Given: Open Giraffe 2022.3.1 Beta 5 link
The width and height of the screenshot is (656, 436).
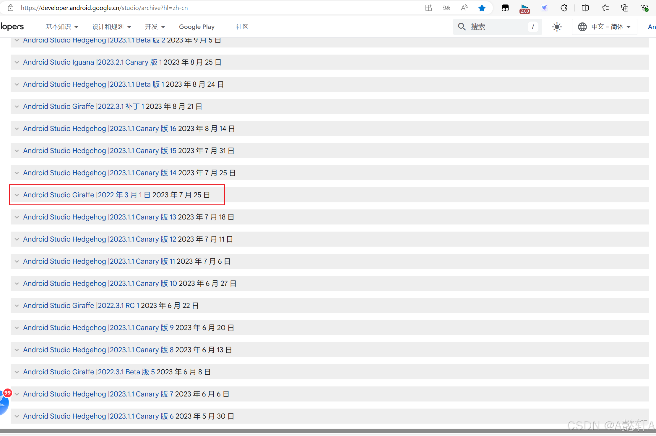Looking at the screenshot, I should click(89, 372).
